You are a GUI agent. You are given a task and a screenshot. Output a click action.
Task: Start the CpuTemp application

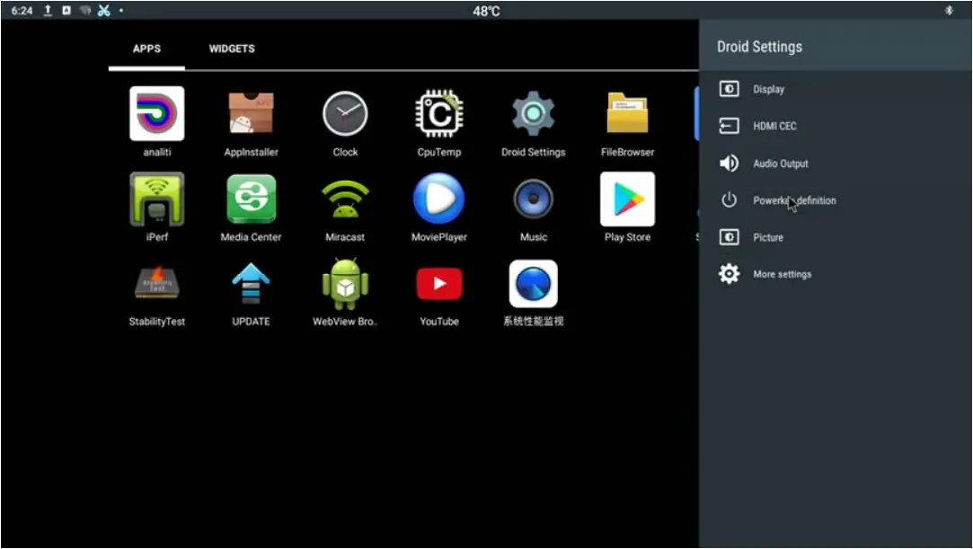tap(438, 113)
